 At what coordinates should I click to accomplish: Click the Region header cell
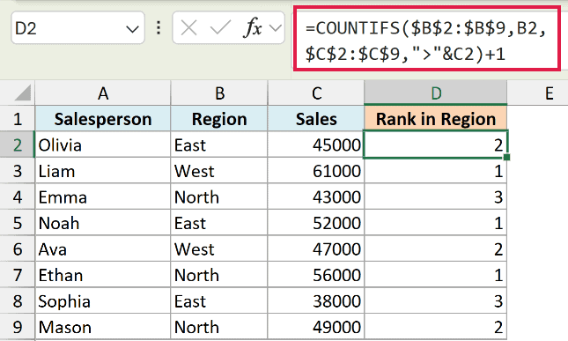(x=219, y=118)
